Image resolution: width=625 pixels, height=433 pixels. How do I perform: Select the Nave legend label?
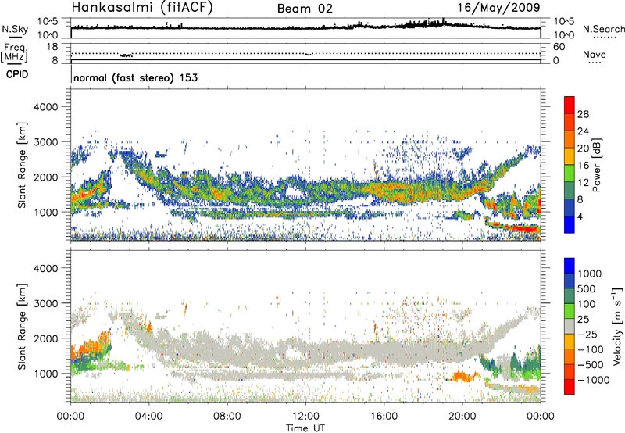[595, 54]
